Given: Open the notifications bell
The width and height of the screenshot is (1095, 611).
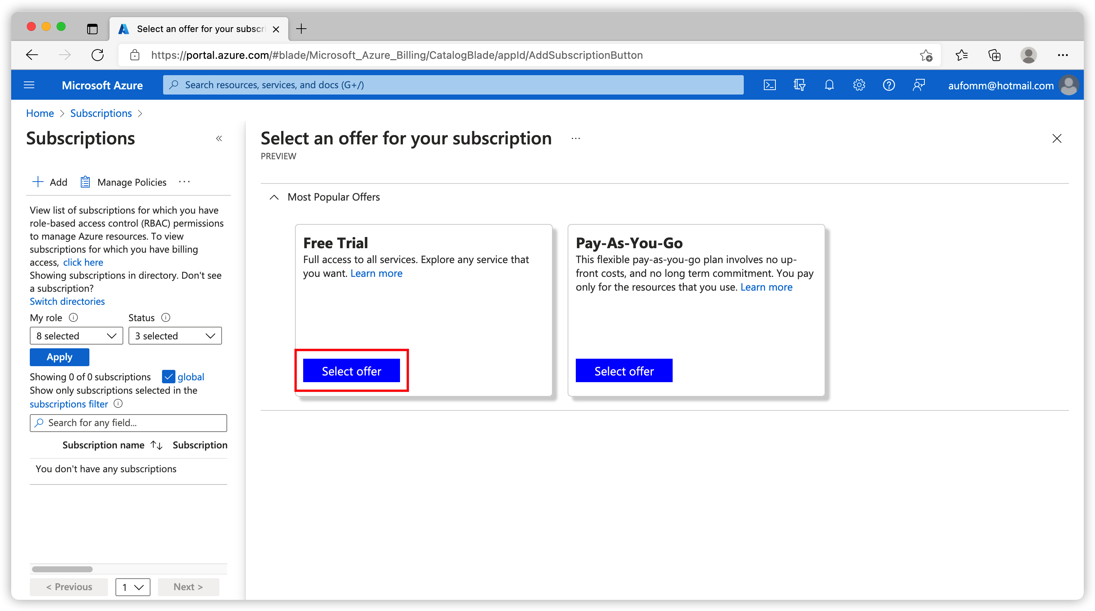Looking at the screenshot, I should [829, 85].
